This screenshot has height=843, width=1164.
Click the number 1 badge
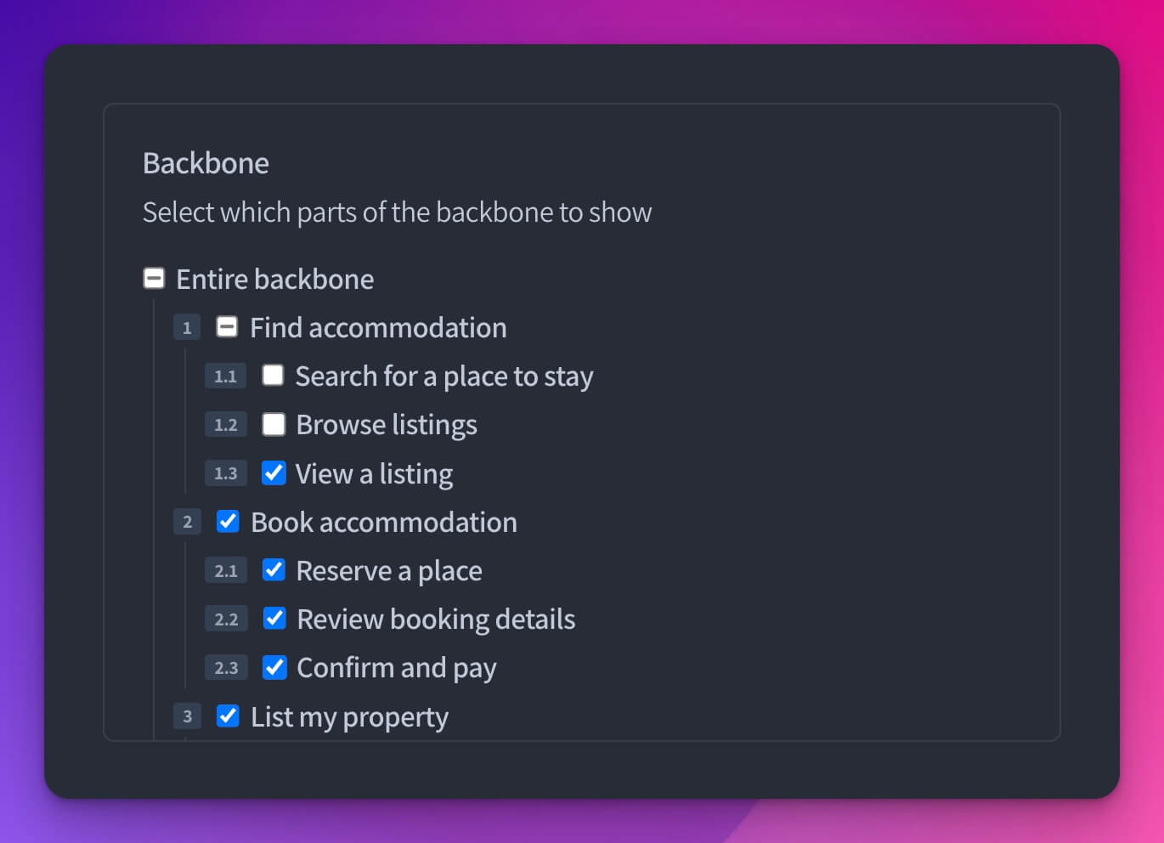[187, 327]
